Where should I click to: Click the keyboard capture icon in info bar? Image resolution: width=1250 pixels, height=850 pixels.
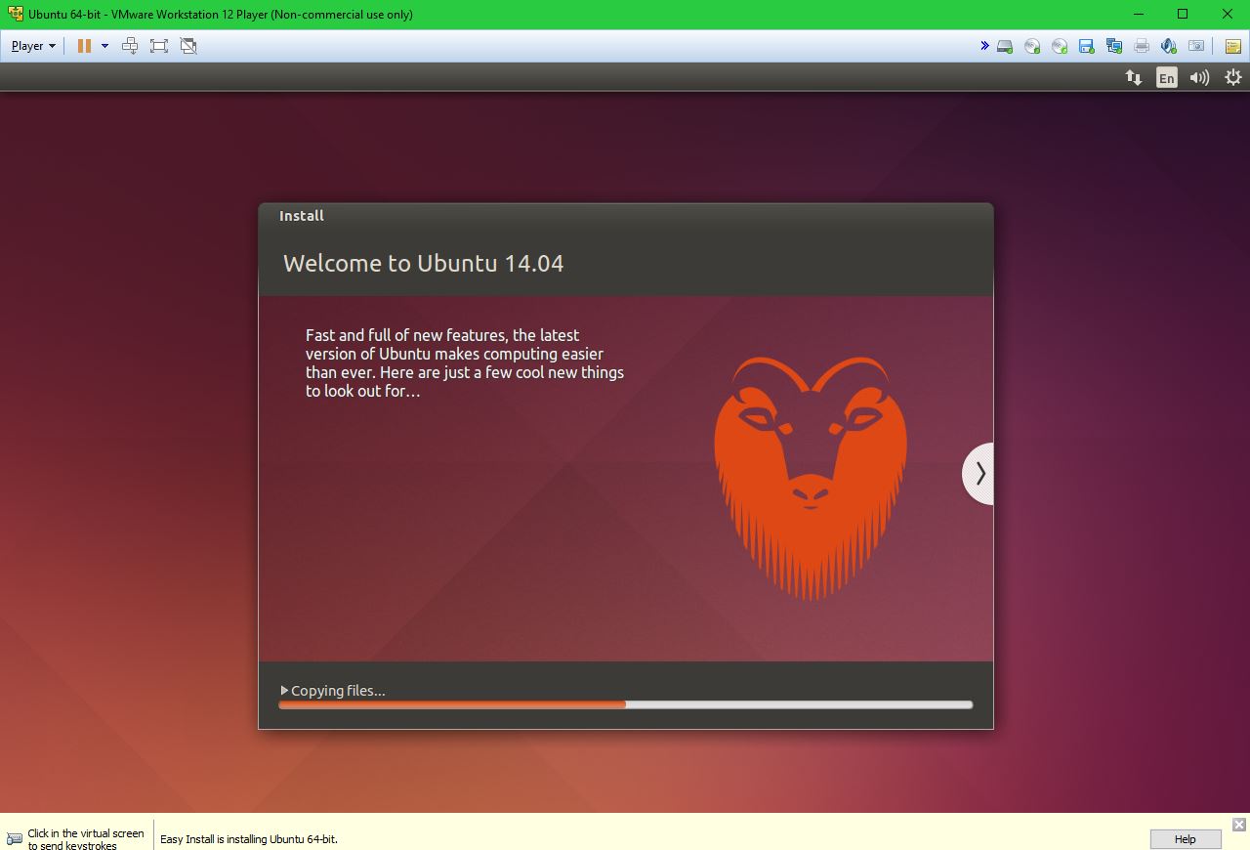[x=14, y=839]
